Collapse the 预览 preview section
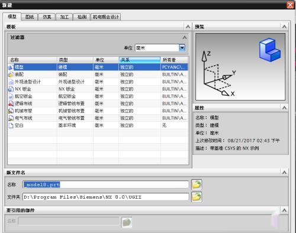The width and height of the screenshot is (296, 233). (x=284, y=27)
